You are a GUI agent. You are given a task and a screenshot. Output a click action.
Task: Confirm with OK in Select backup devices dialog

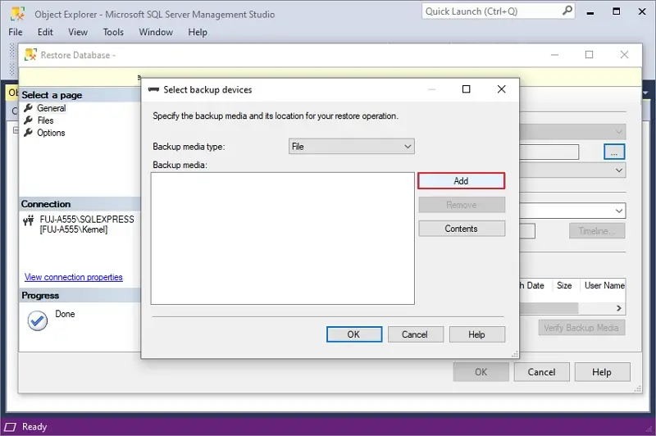354,334
